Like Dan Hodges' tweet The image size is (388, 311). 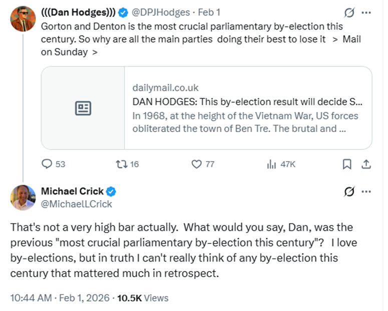tap(197, 164)
